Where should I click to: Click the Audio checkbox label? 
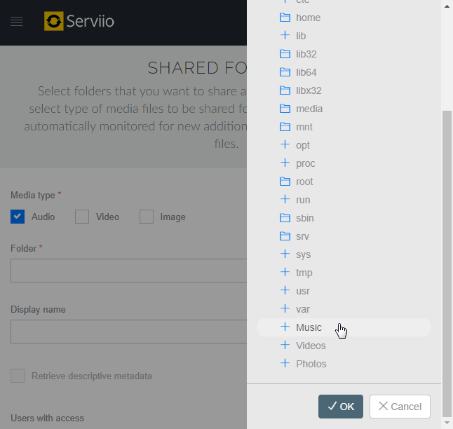pyautogui.click(x=43, y=217)
